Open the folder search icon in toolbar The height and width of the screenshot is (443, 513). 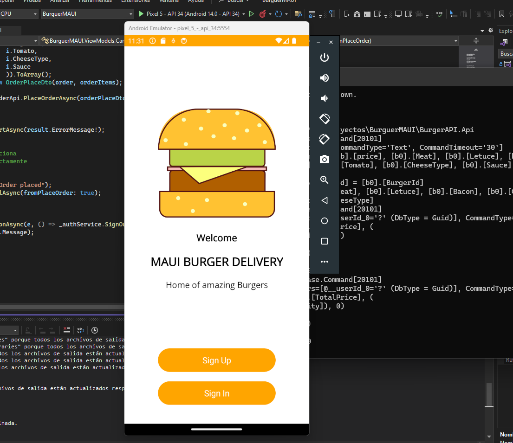(x=298, y=14)
